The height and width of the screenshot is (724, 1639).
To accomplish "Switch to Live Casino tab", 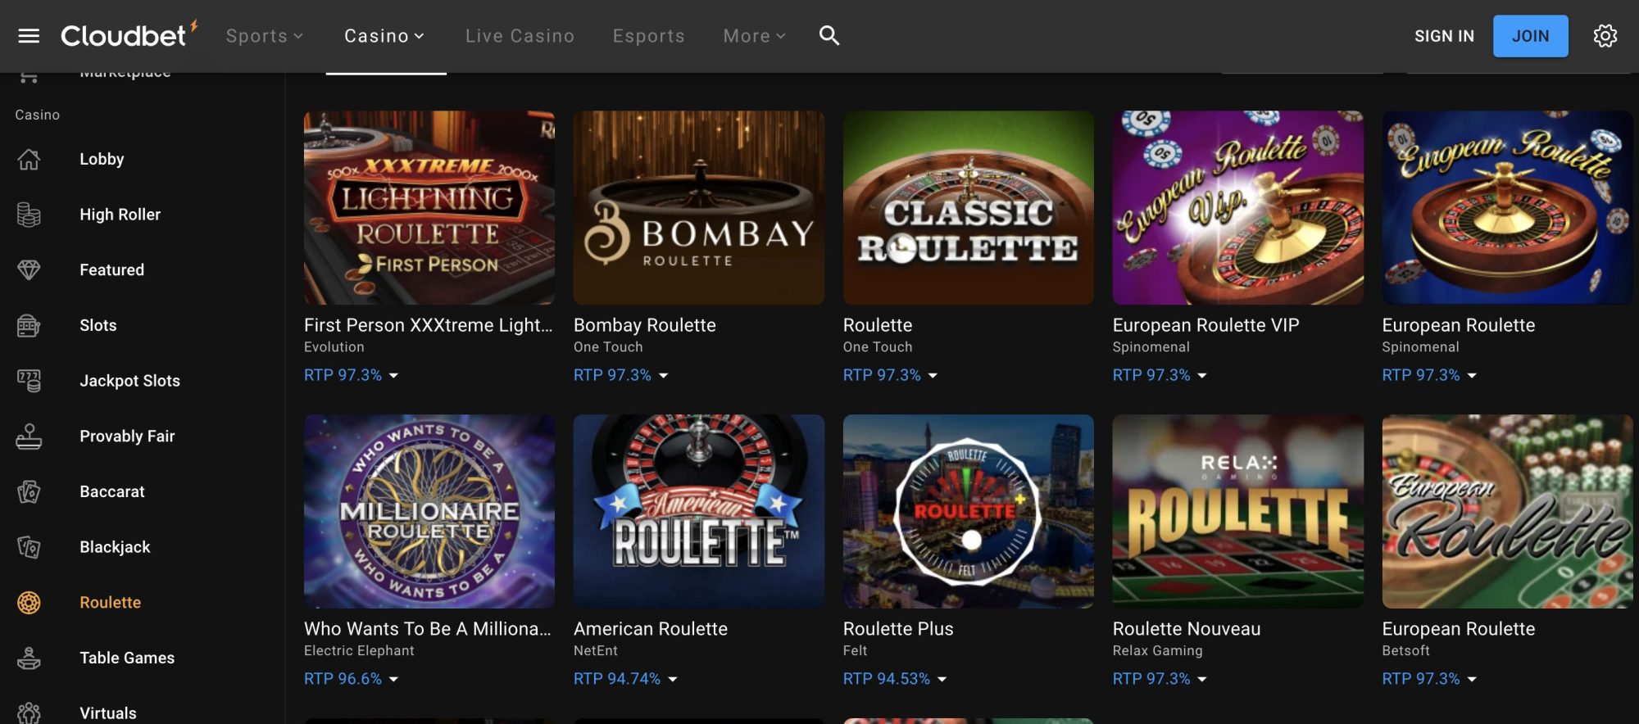I will 520,36.
